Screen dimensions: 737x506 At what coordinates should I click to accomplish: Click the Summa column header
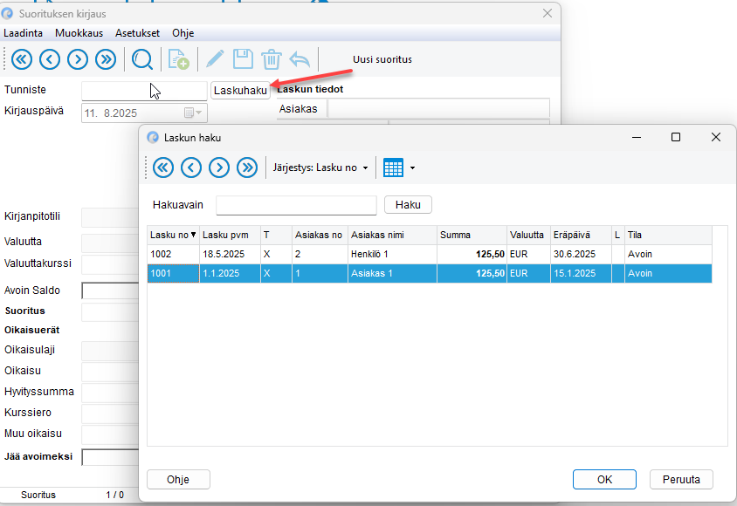click(472, 235)
